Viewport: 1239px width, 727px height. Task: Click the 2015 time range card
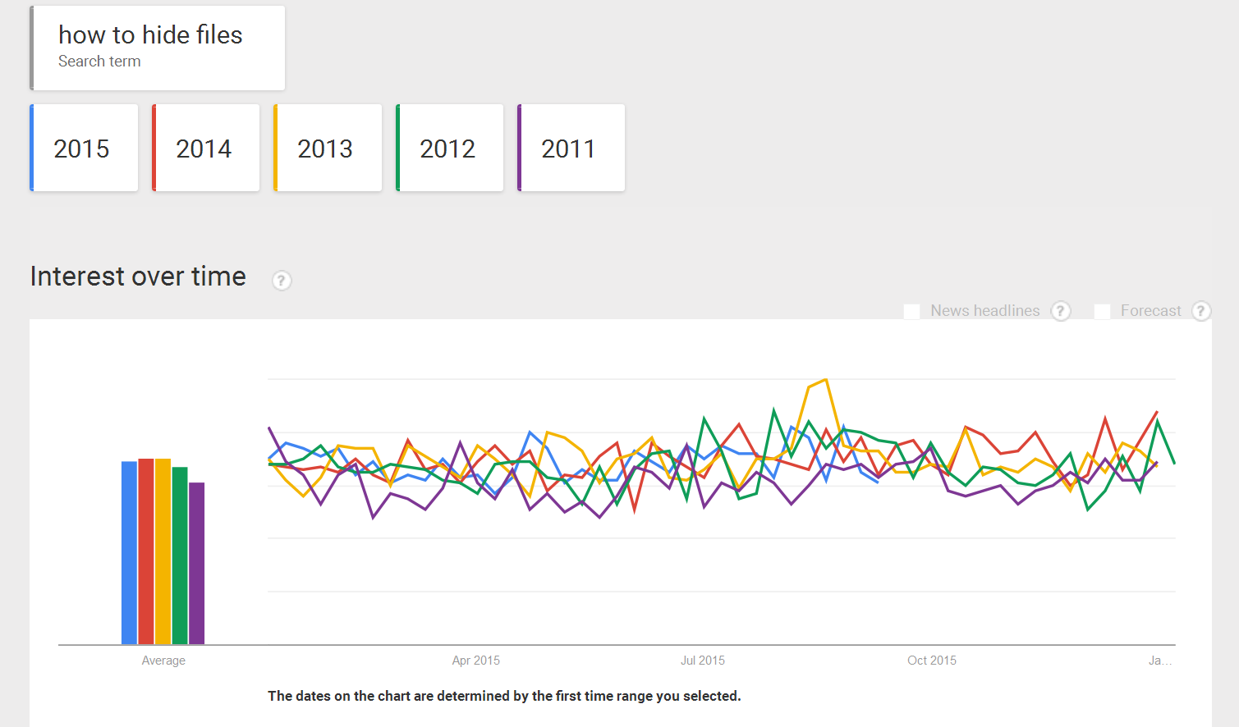(x=84, y=149)
